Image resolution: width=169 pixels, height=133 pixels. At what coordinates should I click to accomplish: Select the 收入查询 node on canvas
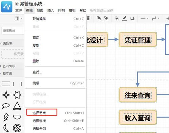(x=138, y=117)
